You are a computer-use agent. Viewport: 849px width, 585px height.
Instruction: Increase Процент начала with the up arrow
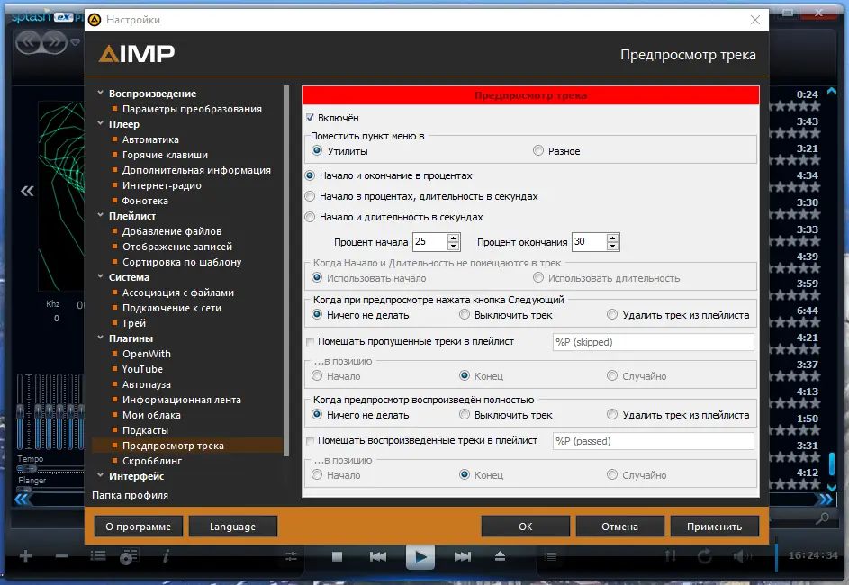(x=453, y=238)
